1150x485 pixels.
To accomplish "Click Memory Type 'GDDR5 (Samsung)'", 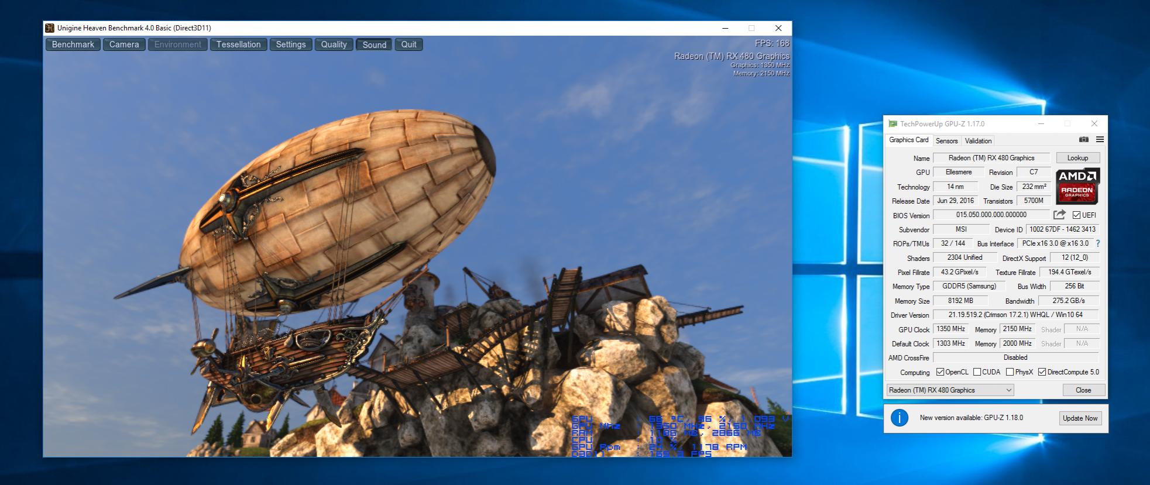I will [x=969, y=286].
